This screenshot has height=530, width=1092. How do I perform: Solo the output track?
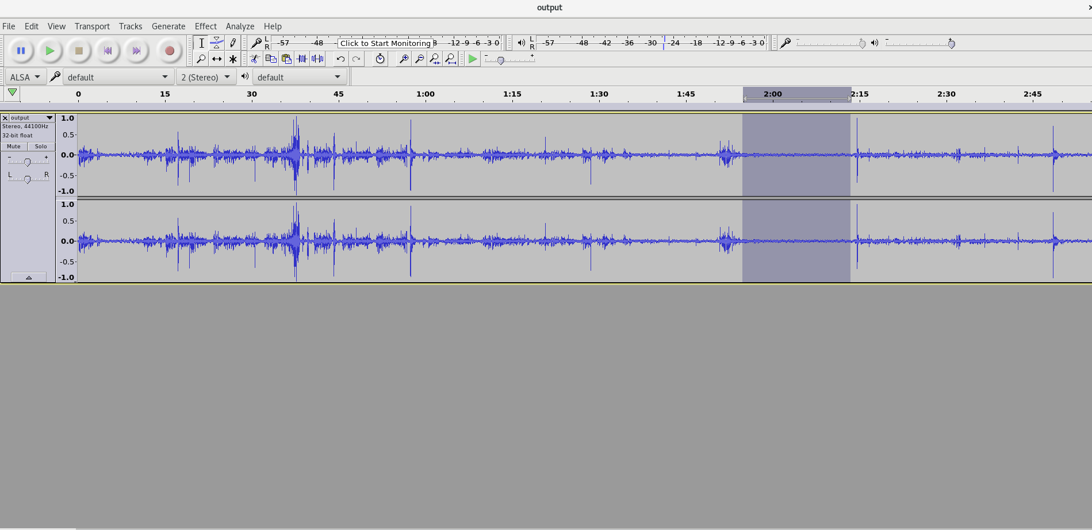41,147
